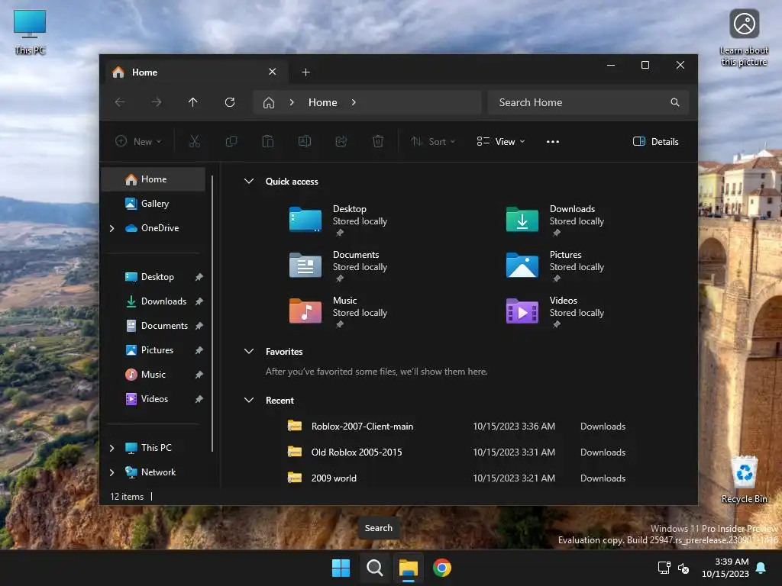
Task: Click pin icon next to Music in sidebar
Action: (x=199, y=375)
